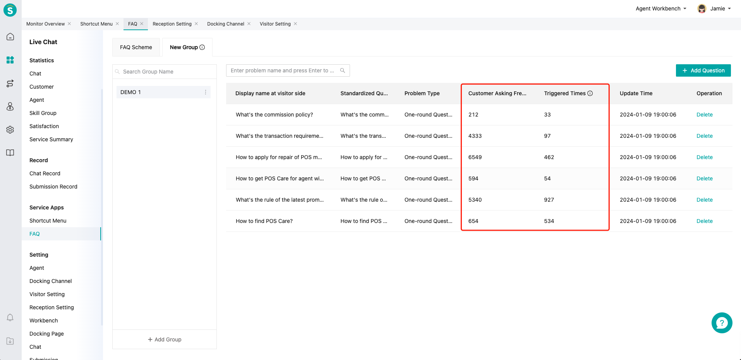
Task: Delete the latest promotion rule question
Action: (x=705, y=200)
